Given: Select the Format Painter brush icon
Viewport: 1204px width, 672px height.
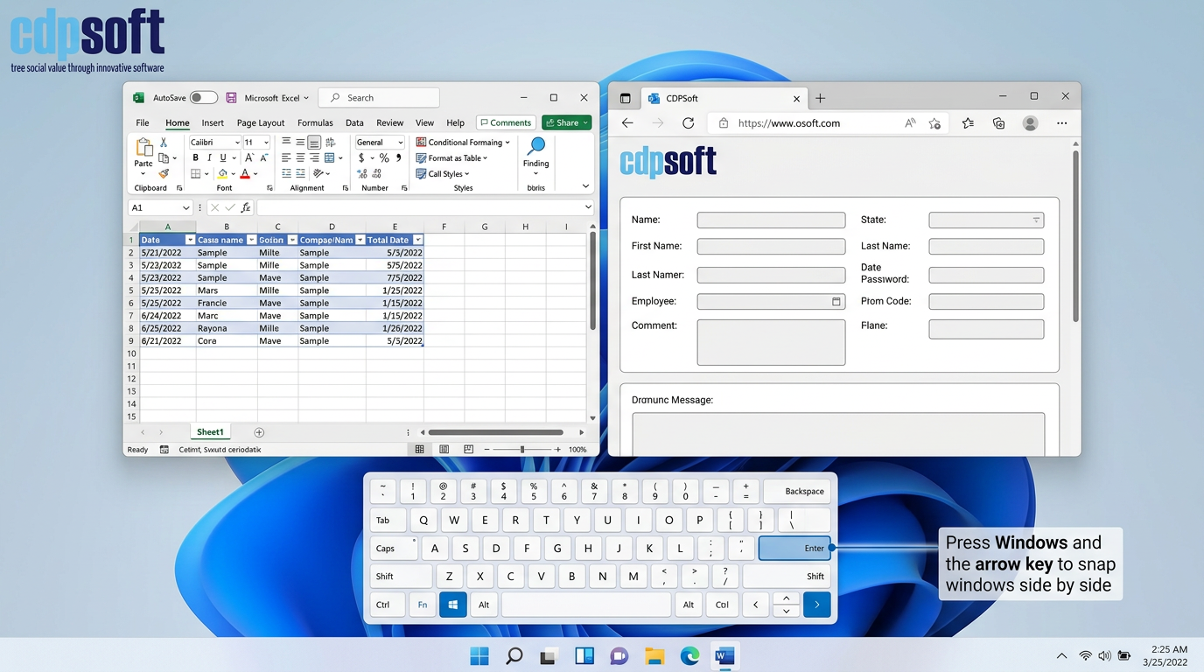Looking at the screenshot, I should [164, 173].
